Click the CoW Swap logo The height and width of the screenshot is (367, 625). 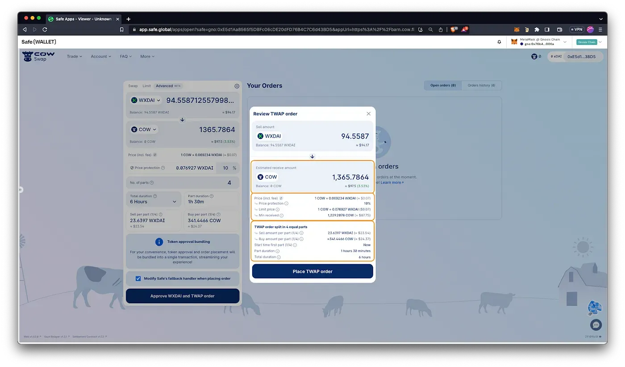coord(38,57)
